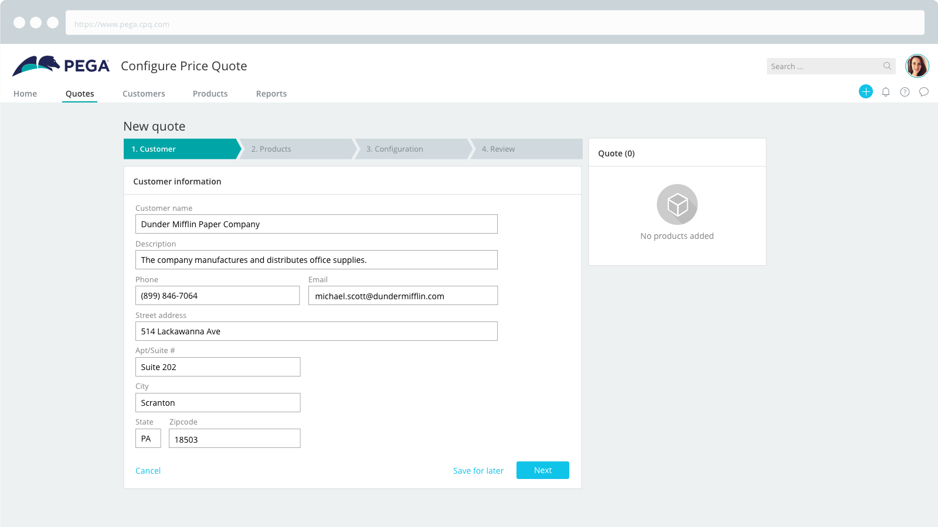Click the Next button
The image size is (938, 527).
point(543,470)
